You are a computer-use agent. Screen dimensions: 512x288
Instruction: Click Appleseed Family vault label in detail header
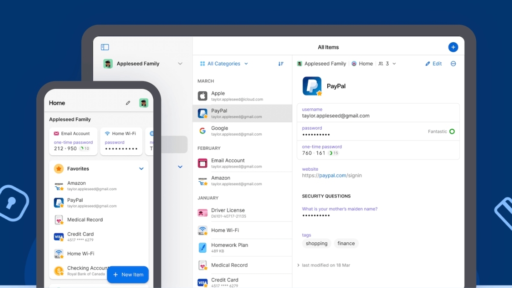pos(321,64)
